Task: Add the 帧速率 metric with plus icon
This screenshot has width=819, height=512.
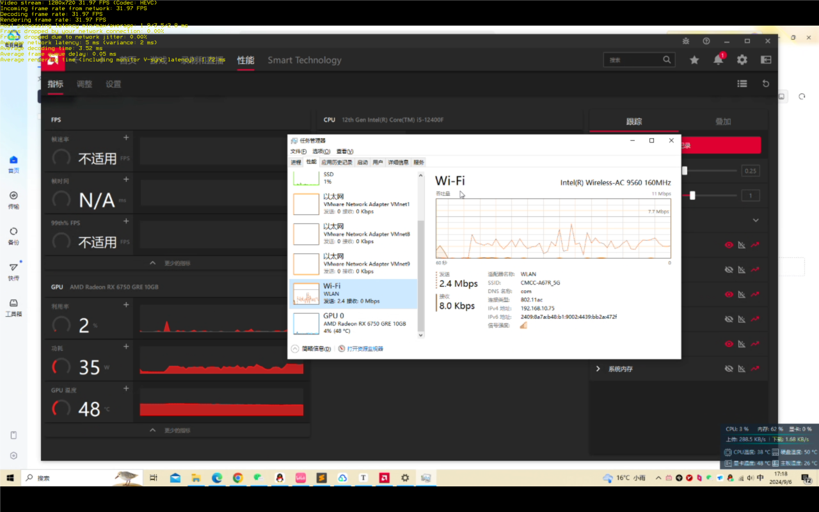Action: tap(126, 138)
